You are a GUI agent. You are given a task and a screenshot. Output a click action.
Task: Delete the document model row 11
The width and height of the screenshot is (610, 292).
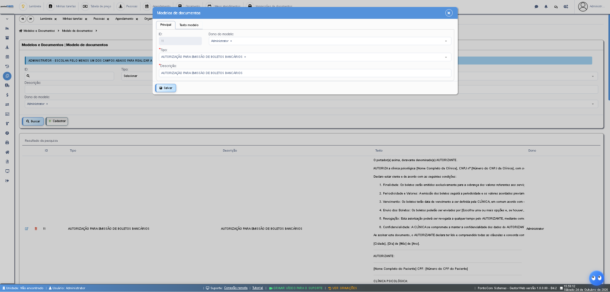[36, 229]
